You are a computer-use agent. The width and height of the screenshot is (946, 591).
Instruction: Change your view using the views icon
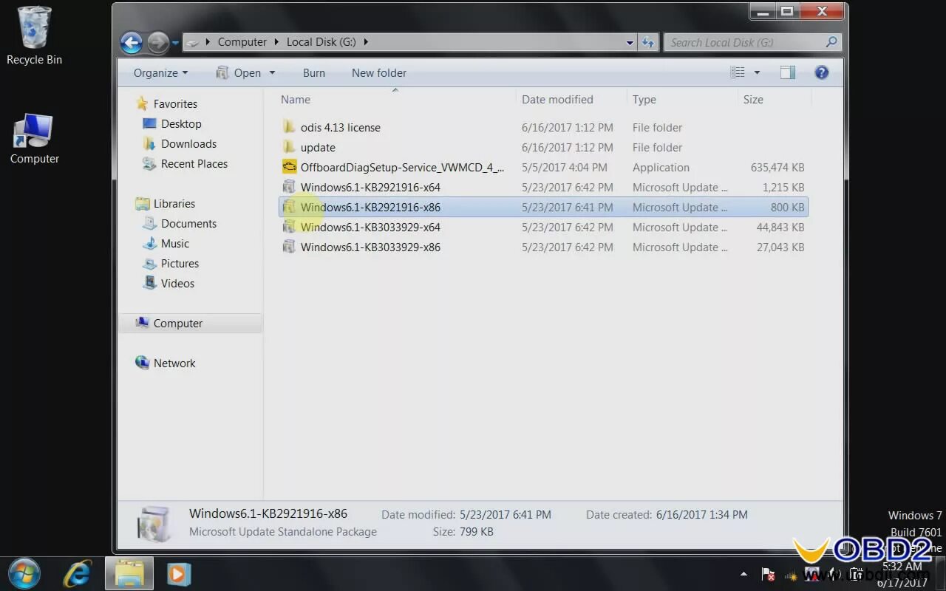pos(737,72)
